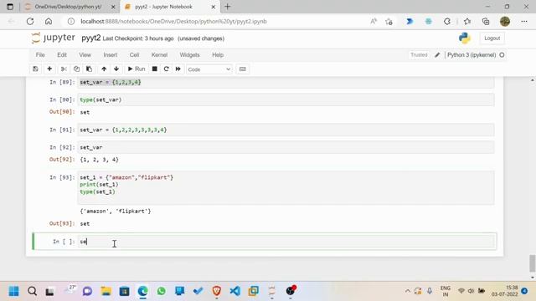Screen dimensions: 536x301
Task: Interrupt the kernel with the stop icon
Action: click(154, 69)
